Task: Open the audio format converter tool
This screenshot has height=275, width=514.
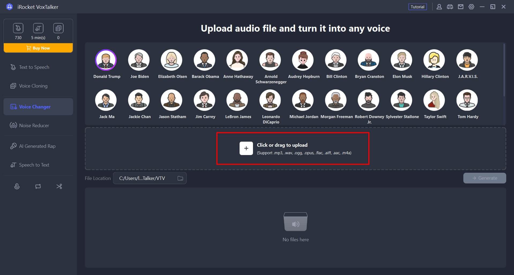Action: (38, 186)
